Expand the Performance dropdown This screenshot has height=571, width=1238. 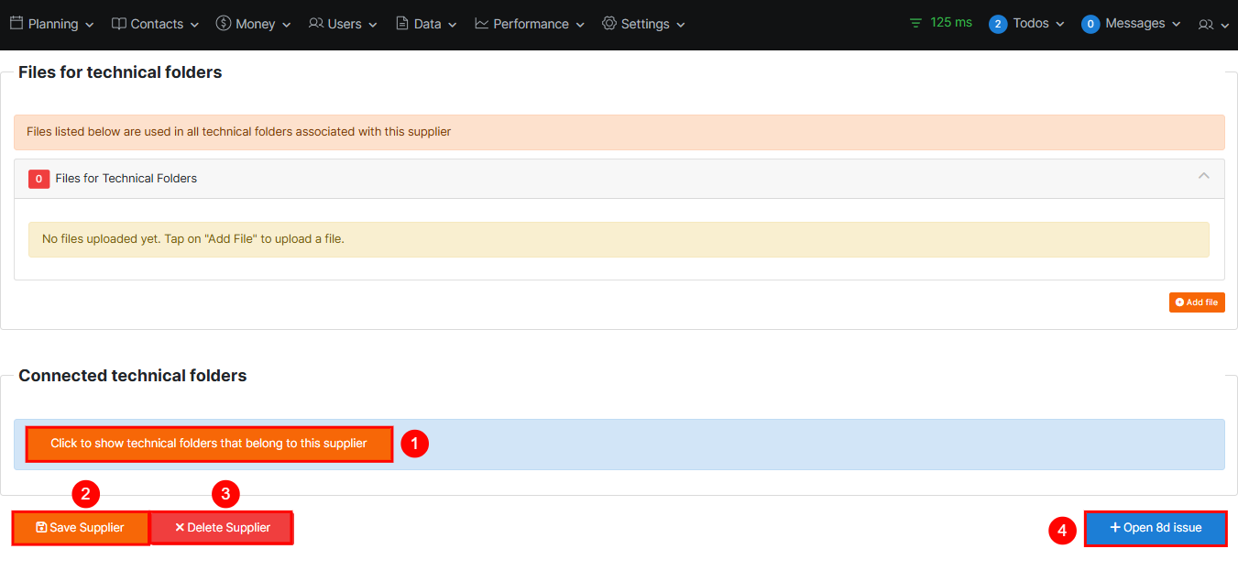530,24
